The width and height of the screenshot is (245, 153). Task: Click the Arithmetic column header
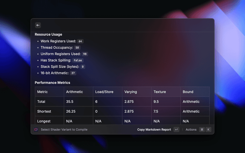[74, 92]
